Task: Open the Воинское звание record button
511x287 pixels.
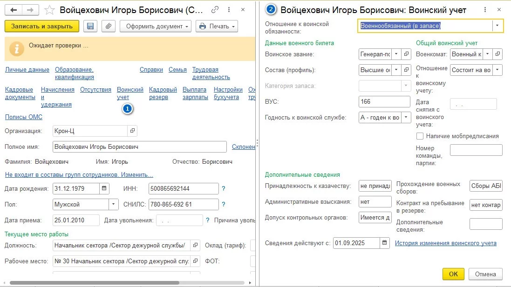Action: pos(406,54)
